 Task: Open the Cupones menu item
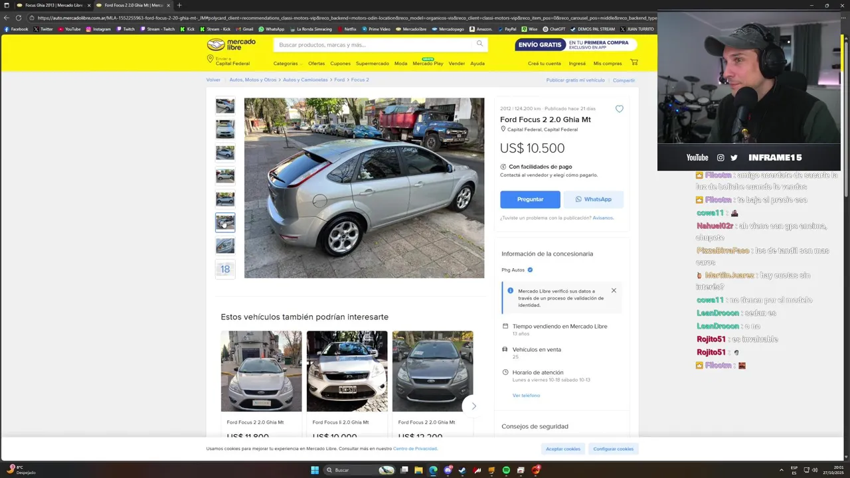point(340,64)
